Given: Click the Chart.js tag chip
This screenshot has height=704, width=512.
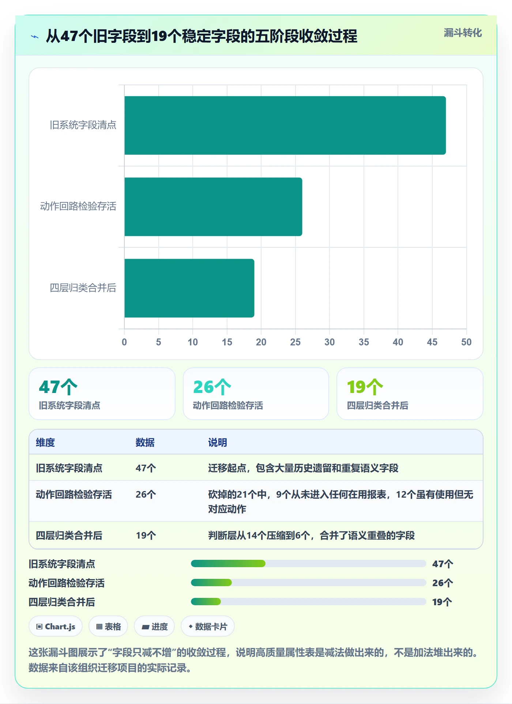Looking at the screenshot, I should 56,626.
